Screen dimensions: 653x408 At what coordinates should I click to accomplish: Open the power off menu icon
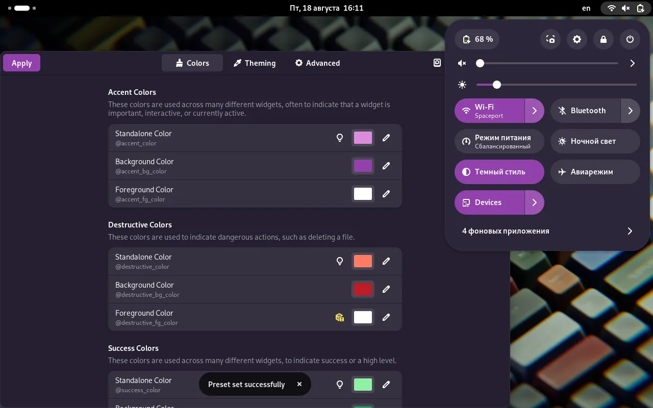(630, 39)
